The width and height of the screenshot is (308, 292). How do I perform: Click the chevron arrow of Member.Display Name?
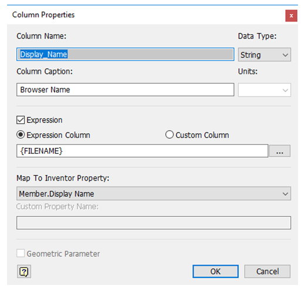pos(285,194)
